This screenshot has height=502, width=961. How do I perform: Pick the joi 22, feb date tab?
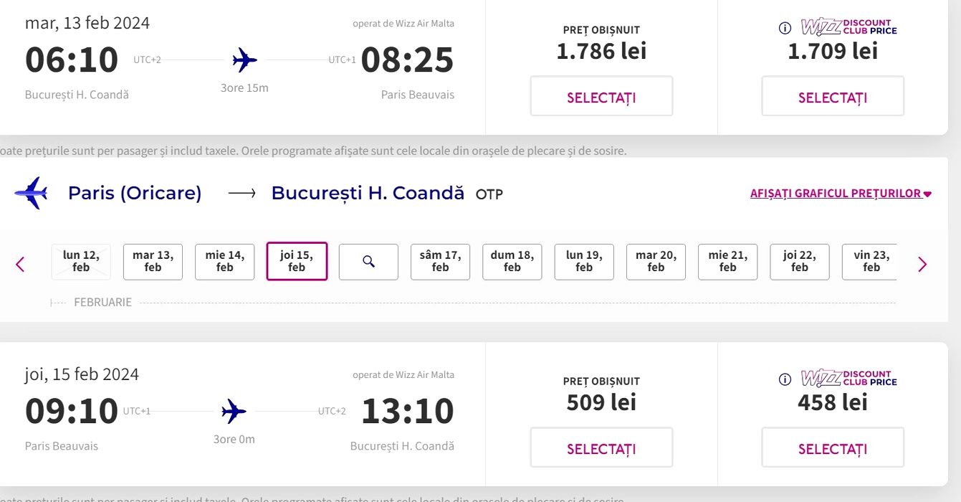(x=799, y=262)
